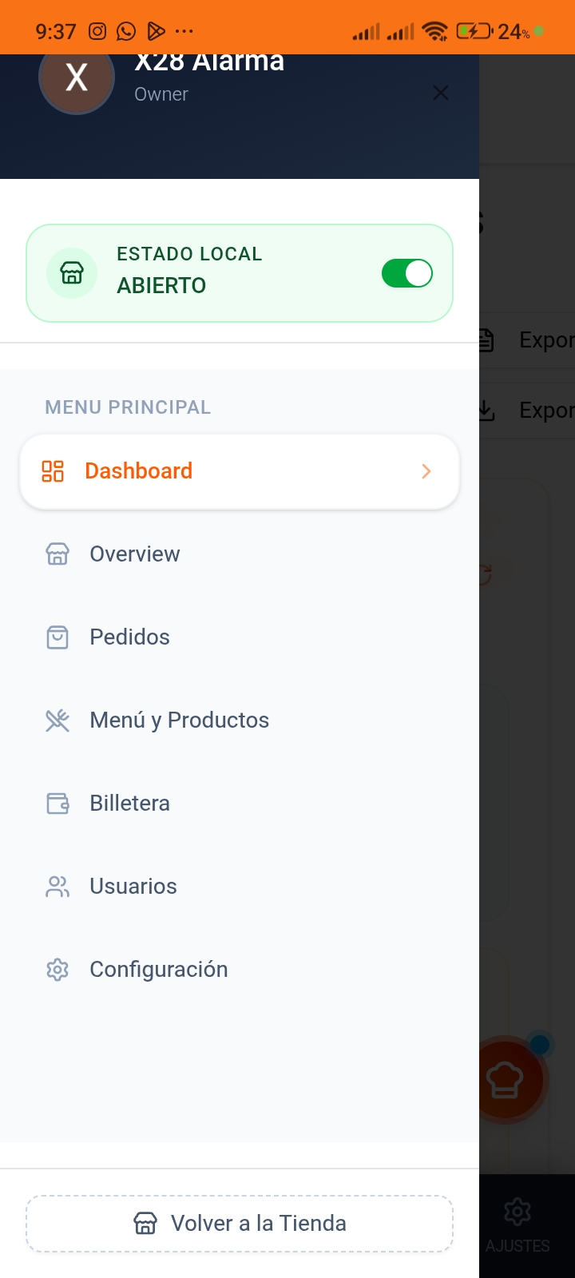Select the Dashboard grid icon
Screen dimensions: 575x1278
click(54, 471)
